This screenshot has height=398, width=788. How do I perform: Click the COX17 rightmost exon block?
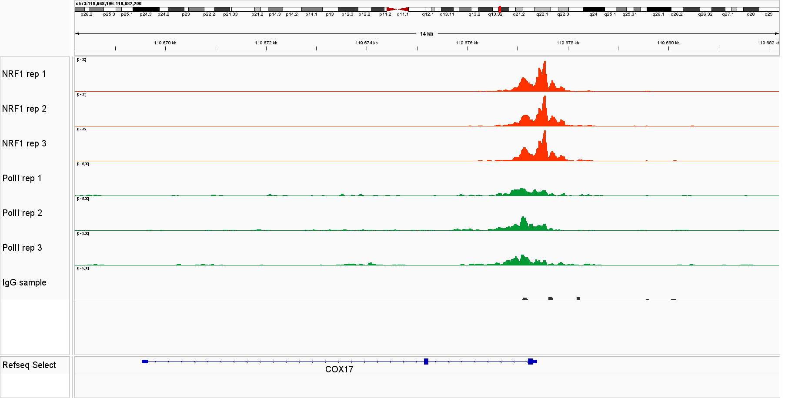(x=531, y=362)
